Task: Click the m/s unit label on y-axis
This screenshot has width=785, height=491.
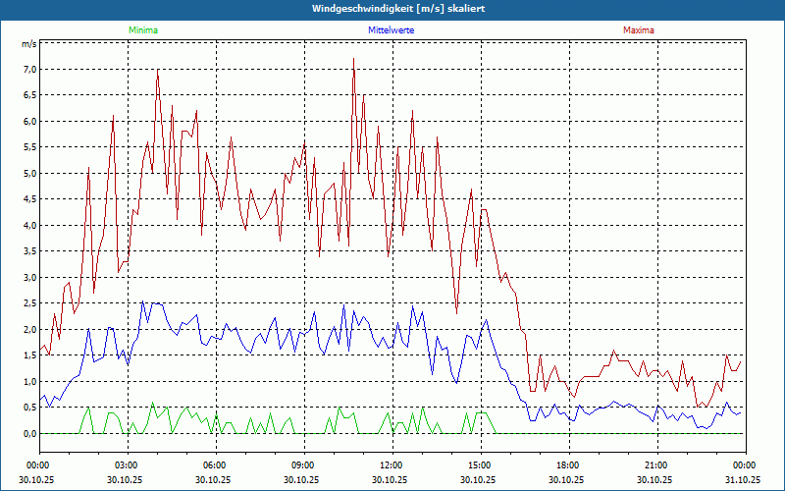Action: pos(28,44)
